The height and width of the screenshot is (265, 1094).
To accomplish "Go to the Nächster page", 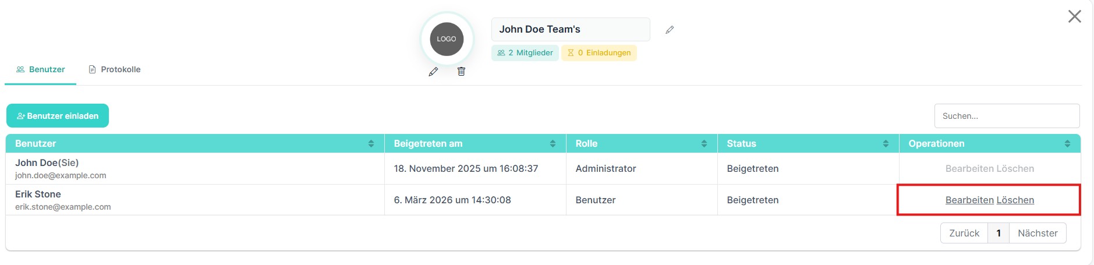I will tap(1038, 233).
